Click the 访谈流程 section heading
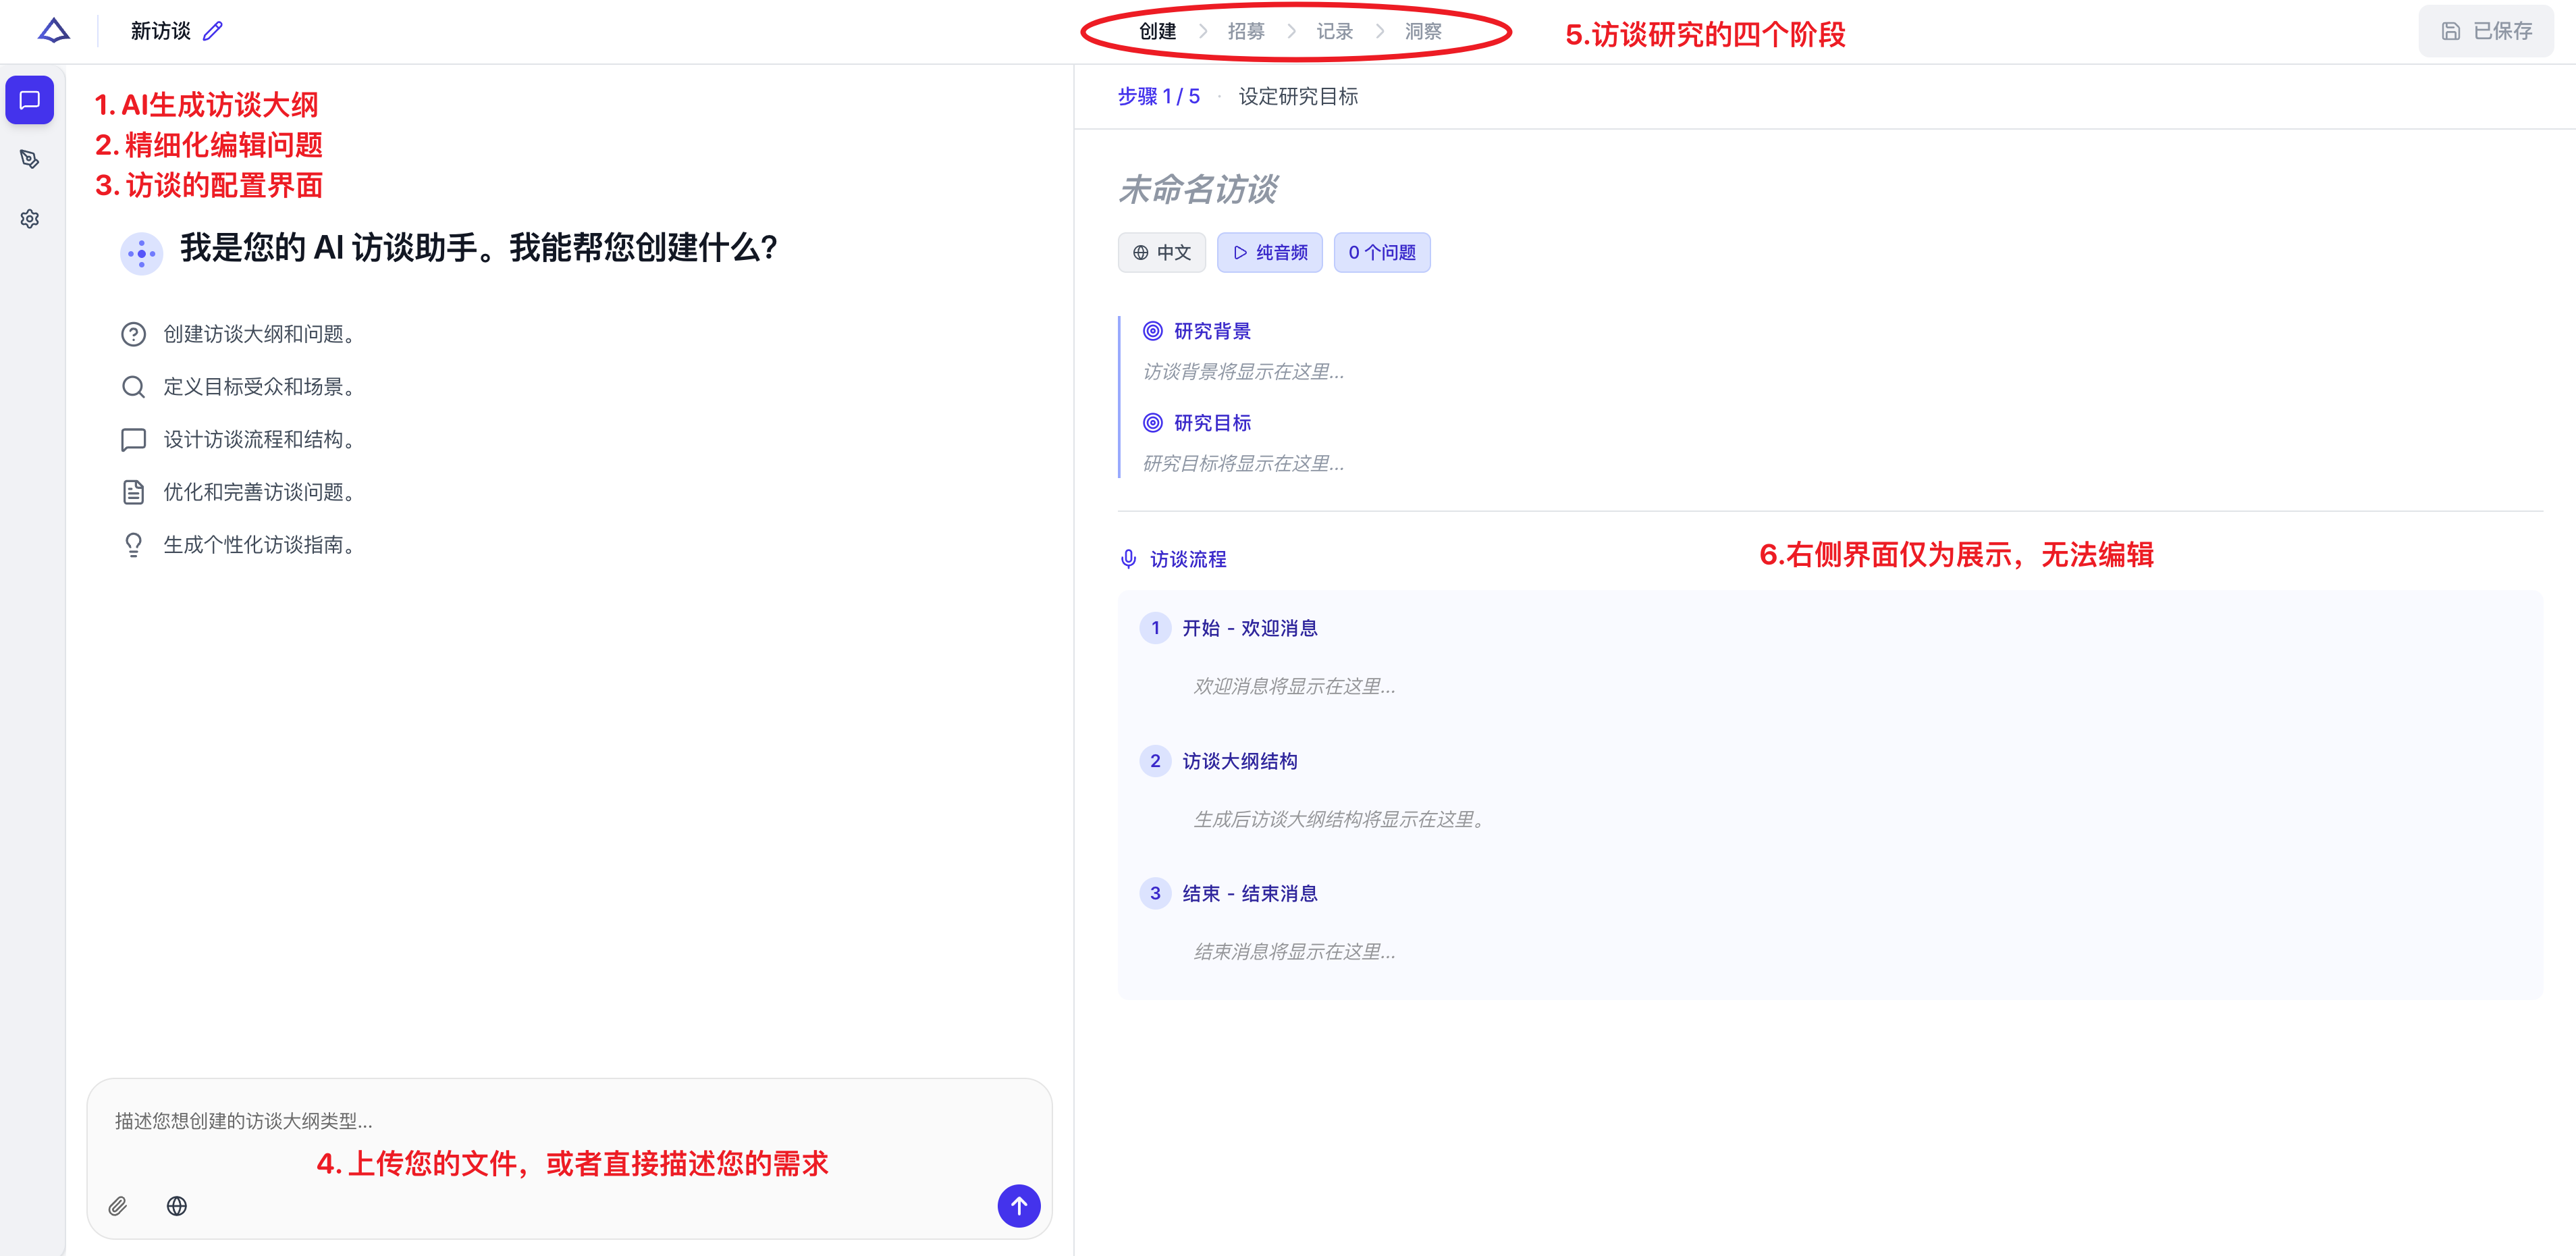Screen dimensions: 2576x1256 [x=1188, y=559]
